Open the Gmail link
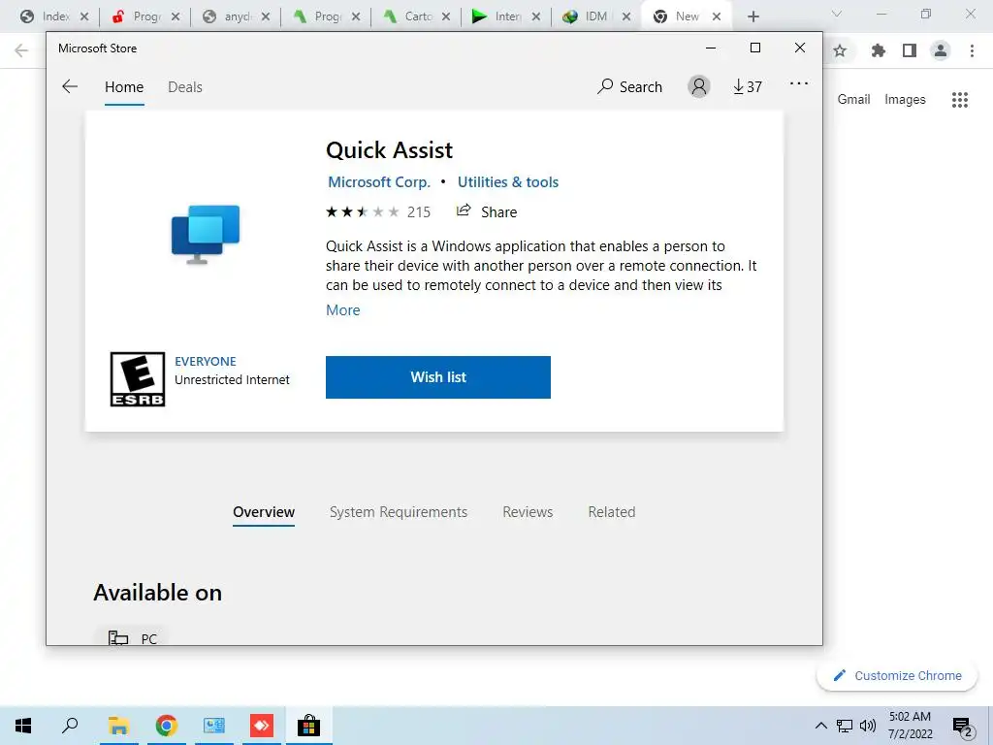This screenshot has height=745, width=993. coord(853,100)
